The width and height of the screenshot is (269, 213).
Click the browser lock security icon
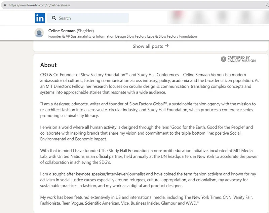coord(5,5)
